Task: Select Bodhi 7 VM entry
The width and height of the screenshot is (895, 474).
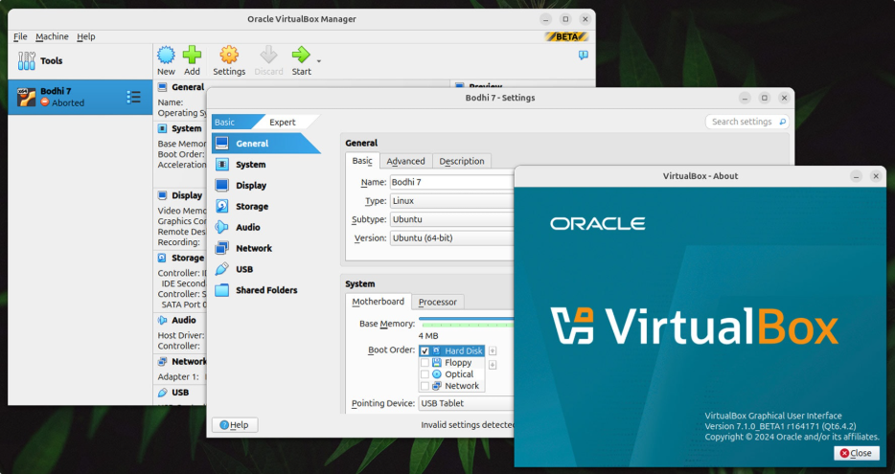Action: pyautogui.click(x=80, y=97)
